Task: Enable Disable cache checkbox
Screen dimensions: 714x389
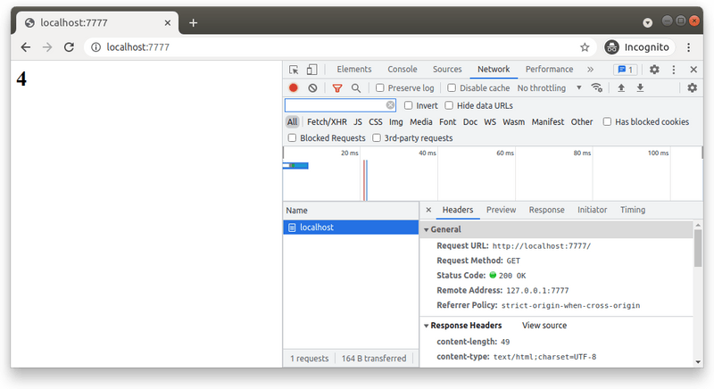Action: coord(452,87)
